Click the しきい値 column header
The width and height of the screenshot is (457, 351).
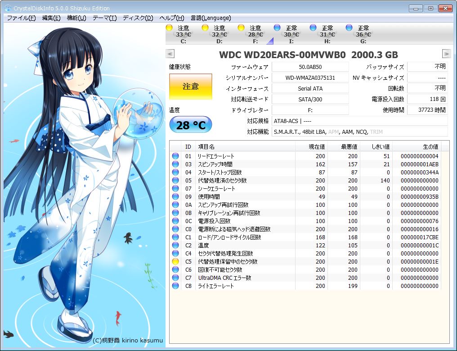pos(376,146)
